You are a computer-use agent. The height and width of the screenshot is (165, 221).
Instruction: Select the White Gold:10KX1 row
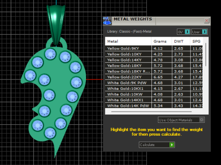(154, 88)
